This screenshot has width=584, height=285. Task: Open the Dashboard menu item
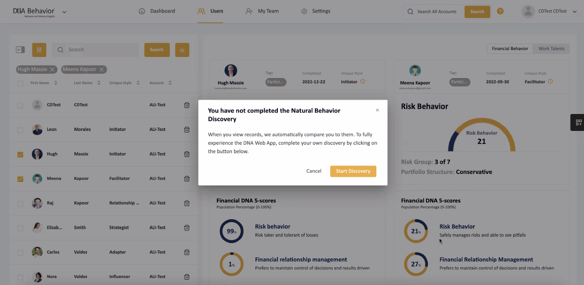pos(157,11)
